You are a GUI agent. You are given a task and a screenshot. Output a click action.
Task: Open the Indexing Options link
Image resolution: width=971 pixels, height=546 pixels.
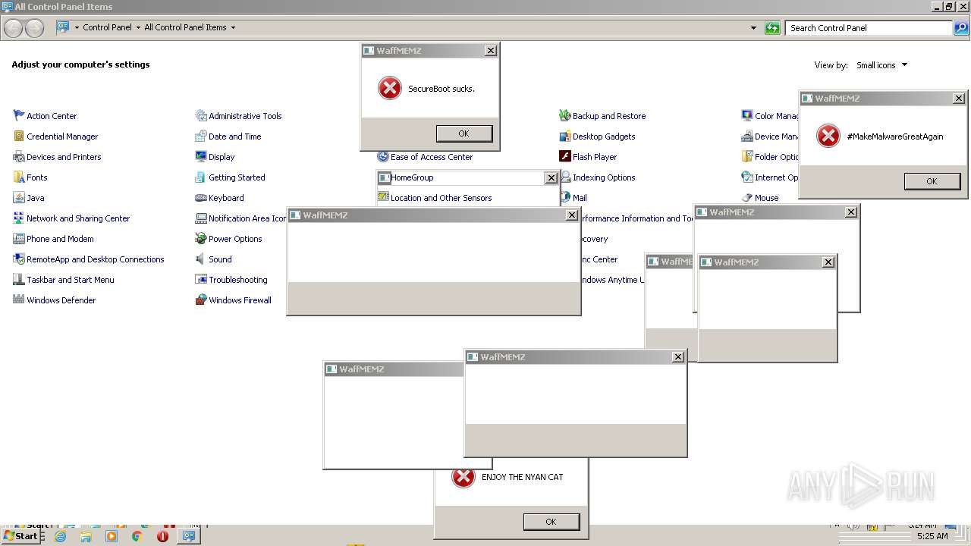pyautogui.click(x=604, y=177)
